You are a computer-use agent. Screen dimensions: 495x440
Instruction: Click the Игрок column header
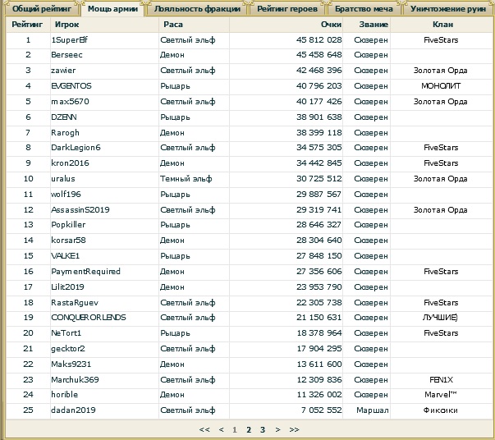[x=66, y=25]
